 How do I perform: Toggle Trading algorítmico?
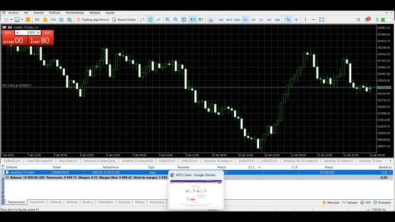[93, 19]
